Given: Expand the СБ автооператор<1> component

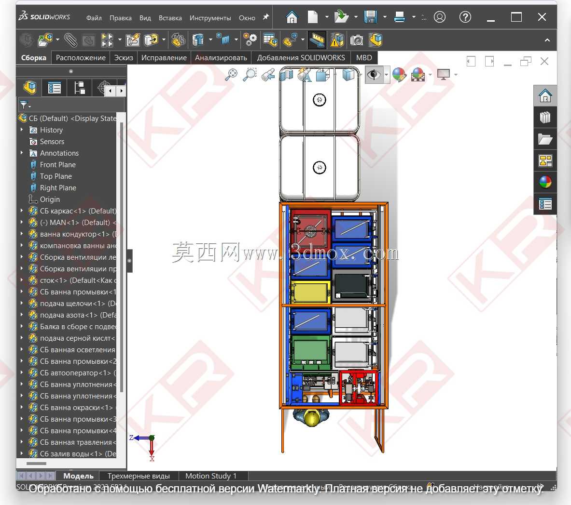Looking at the screenshot, I should pyautogui.click(x=22, y=372).
